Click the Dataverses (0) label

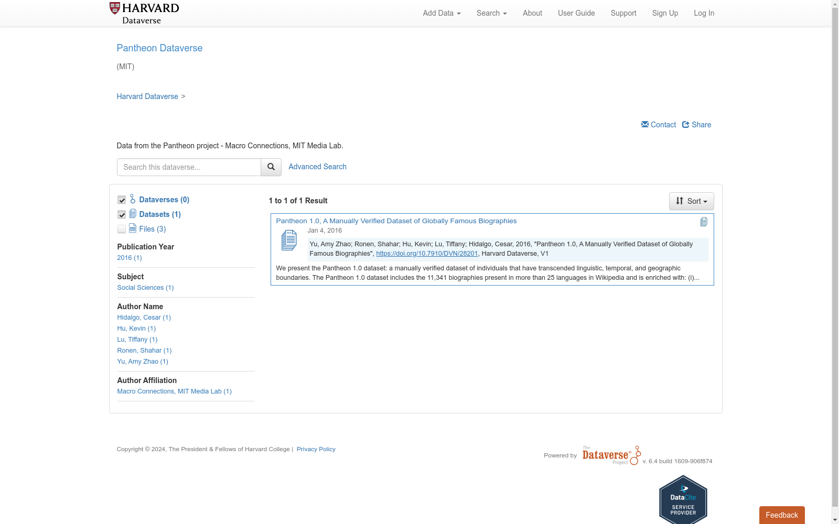click(x=164, y=200)
